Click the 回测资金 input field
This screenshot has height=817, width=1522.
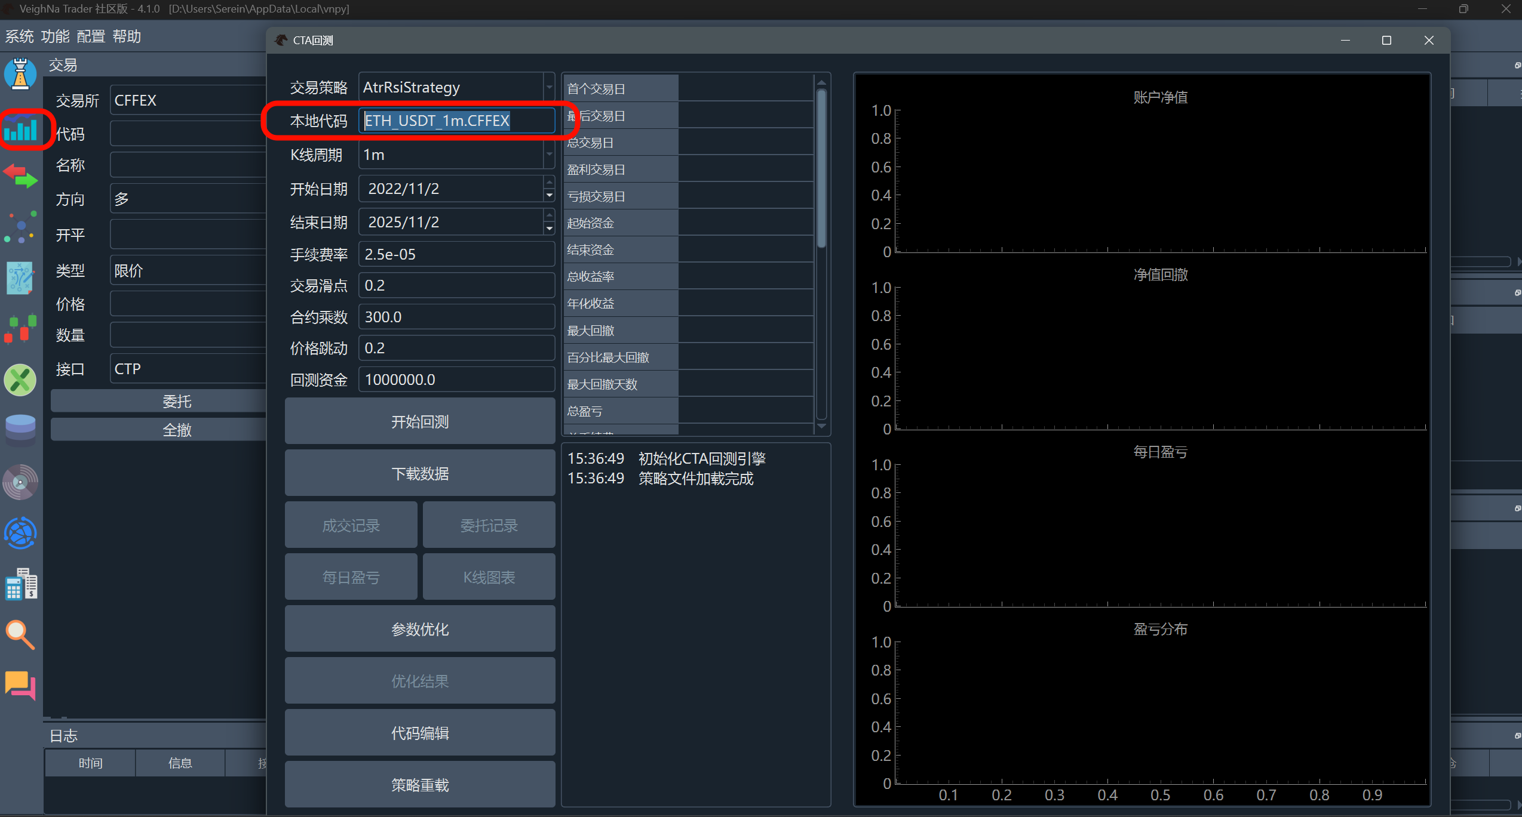[x=456, y=380]
